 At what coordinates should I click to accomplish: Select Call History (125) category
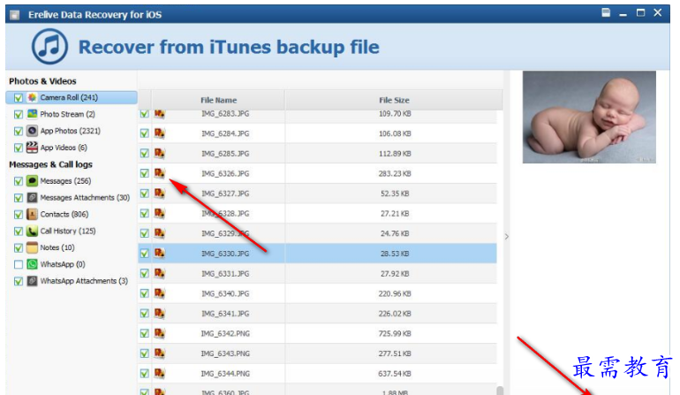(68, 231)
